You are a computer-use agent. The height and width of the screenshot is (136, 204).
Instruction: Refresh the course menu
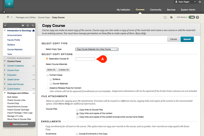[28, 26]
